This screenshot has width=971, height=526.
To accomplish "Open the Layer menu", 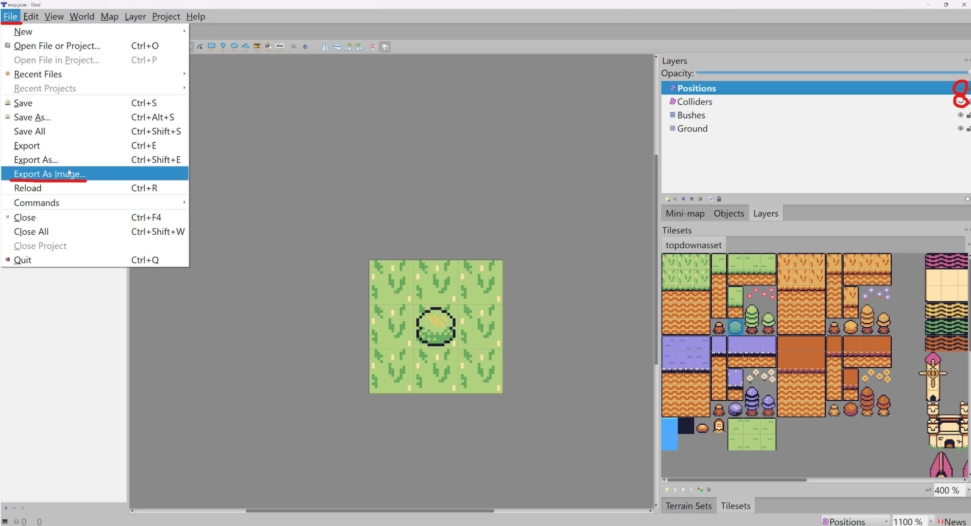I will pos(135,16).
